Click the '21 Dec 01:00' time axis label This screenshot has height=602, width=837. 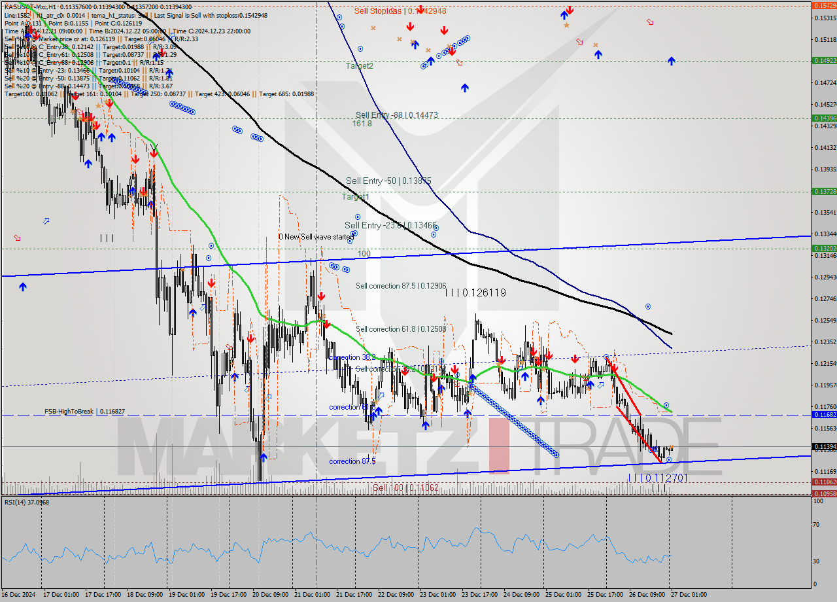(x=313, y=595)
